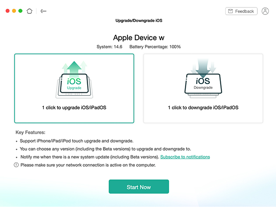
Task: Go to the home screen icon
Action: click(x=29, y=11)
